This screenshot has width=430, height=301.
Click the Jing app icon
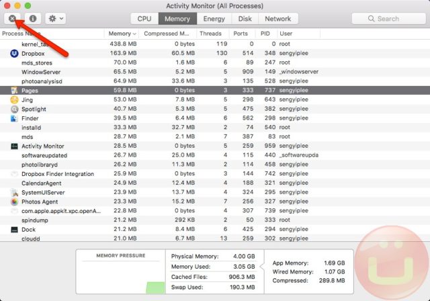[14, 99]
